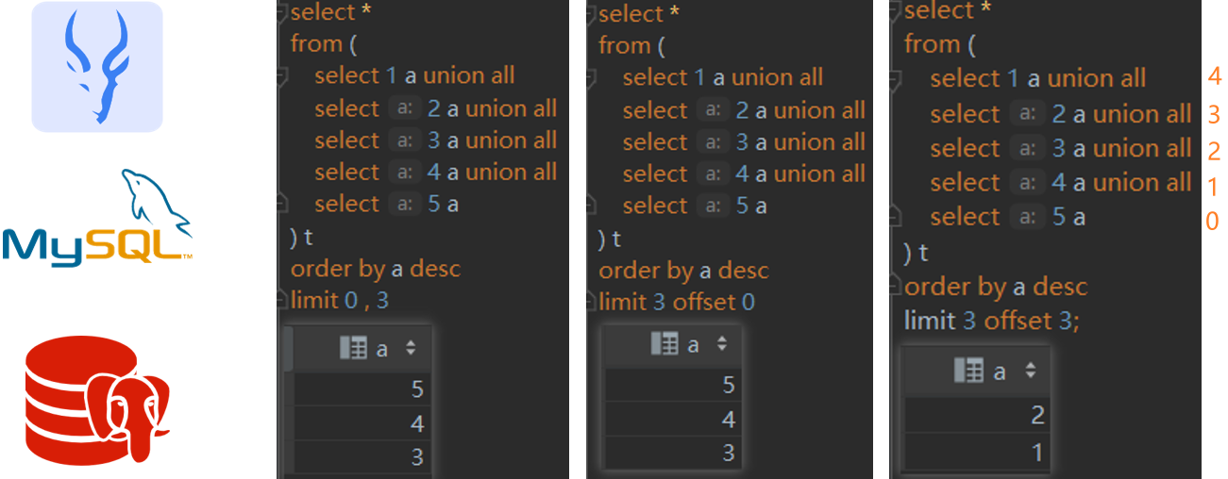Toggle sort arrows in results under "limit 0 , 3"

point(411,348)
